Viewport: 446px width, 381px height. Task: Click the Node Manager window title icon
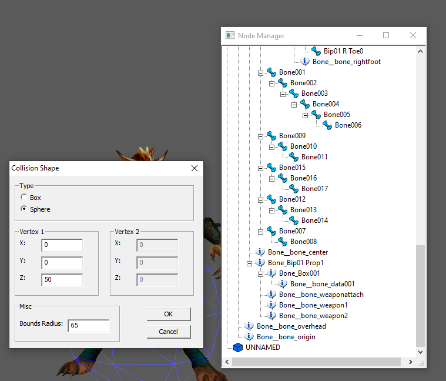pyautogui.click(x=230, y=35)
